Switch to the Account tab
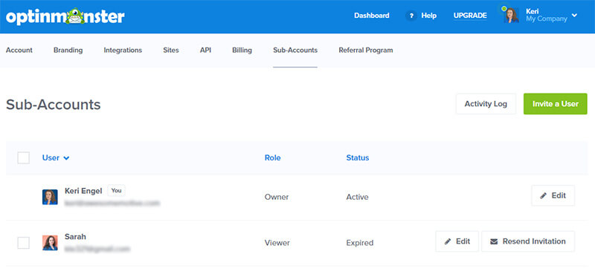 click(x=19, y=50)
